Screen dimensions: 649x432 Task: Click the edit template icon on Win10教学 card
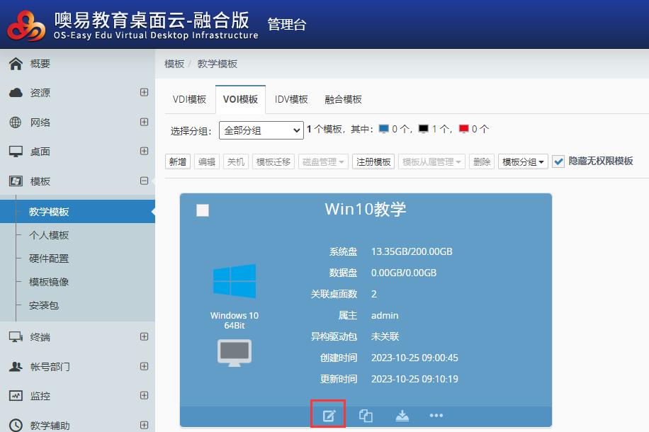tap(329, 416)
